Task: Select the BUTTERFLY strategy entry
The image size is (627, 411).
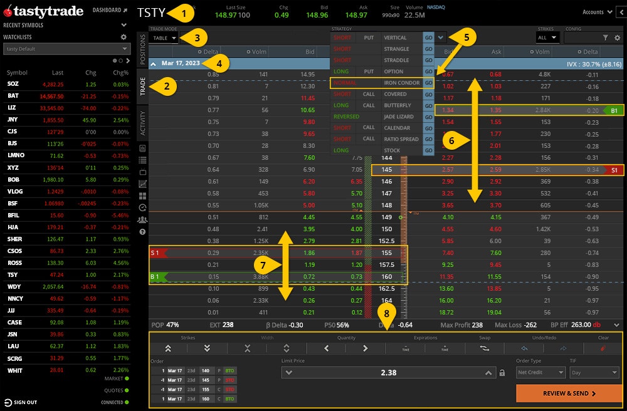Action: click(x=397, y=105)
